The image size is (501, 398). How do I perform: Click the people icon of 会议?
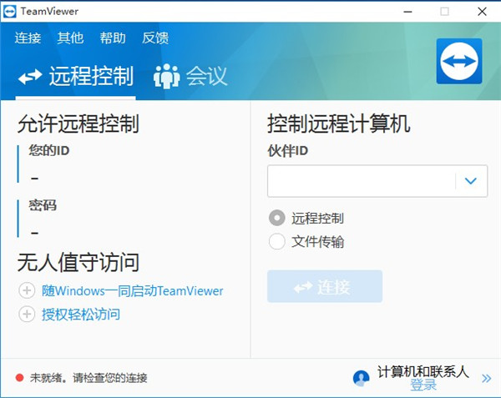coord(166,76)
